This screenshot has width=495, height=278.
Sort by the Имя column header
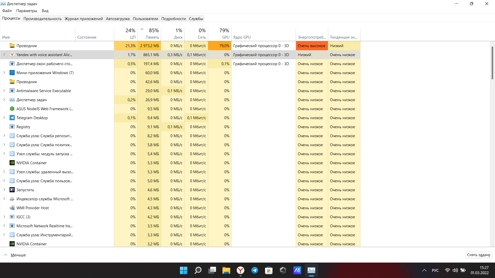(38, 34)
